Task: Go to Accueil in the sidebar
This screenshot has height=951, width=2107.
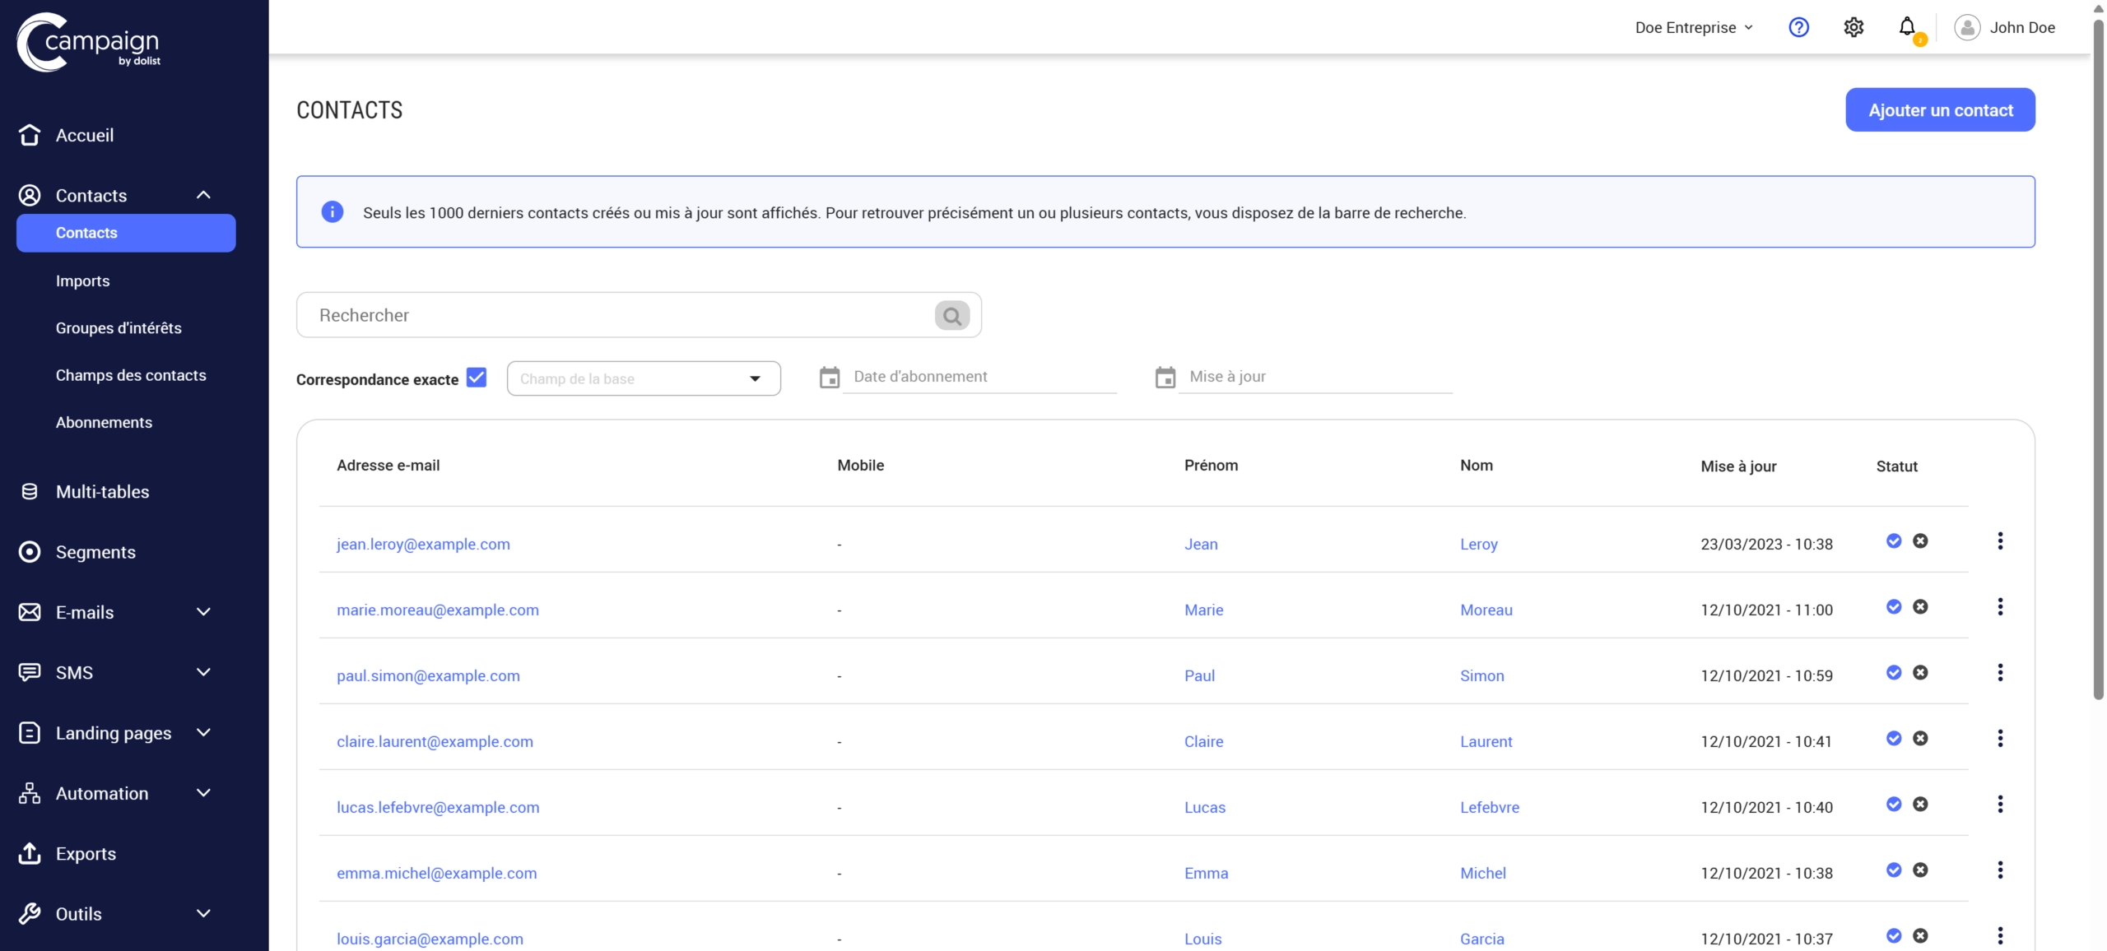Action: (84, 135)
